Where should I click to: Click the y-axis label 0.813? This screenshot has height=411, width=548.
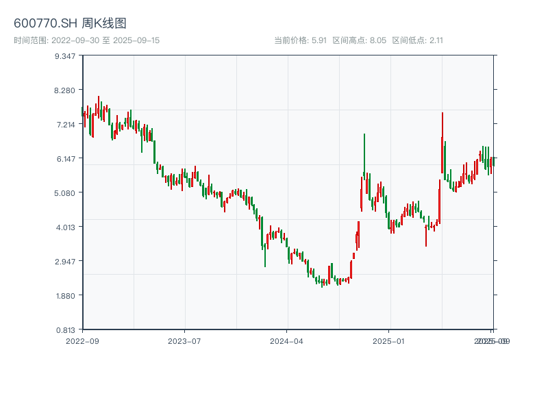[66, 330]
